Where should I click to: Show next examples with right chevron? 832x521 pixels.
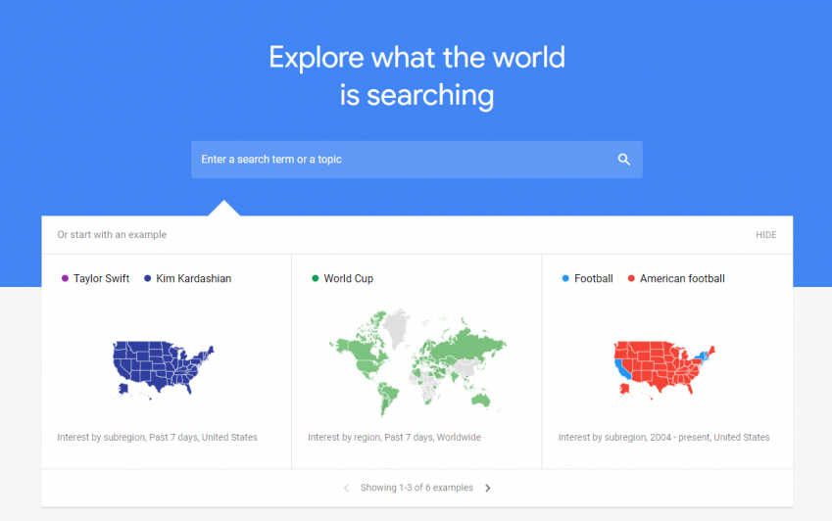pos(488,488)
